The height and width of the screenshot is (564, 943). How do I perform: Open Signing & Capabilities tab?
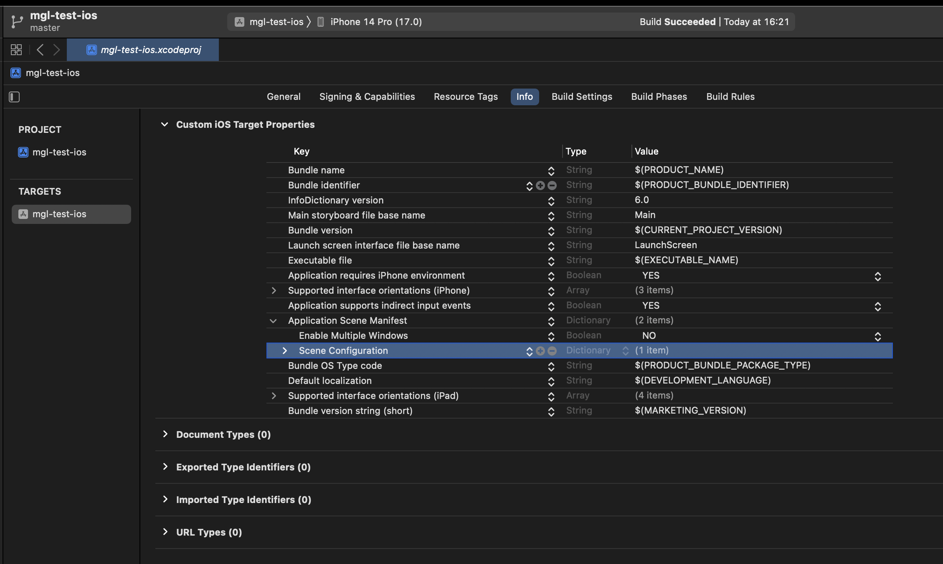click(367, 97)
